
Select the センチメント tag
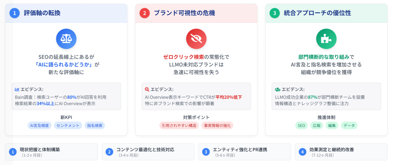point(68,125)
